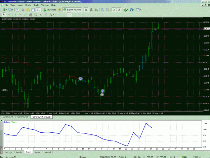Image resolution: width=210 pixels, height=158 pixels.
Task: Click the Default profile in status bar
Action: tap(83, 157)
